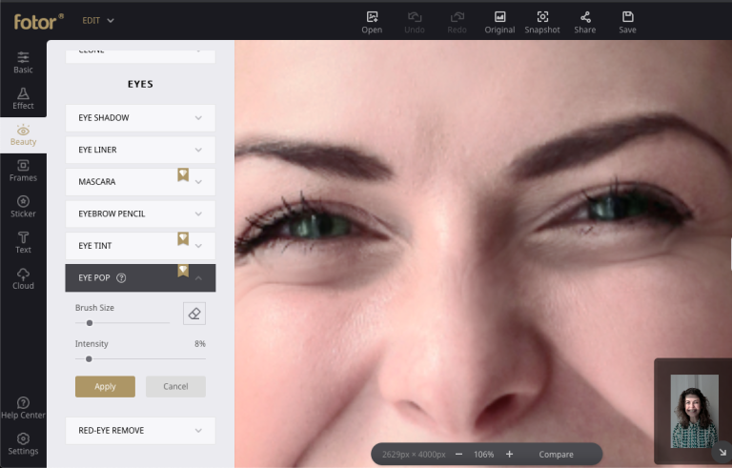
Task: Open the Sticker panel
Action: click(x=23, y=207)
